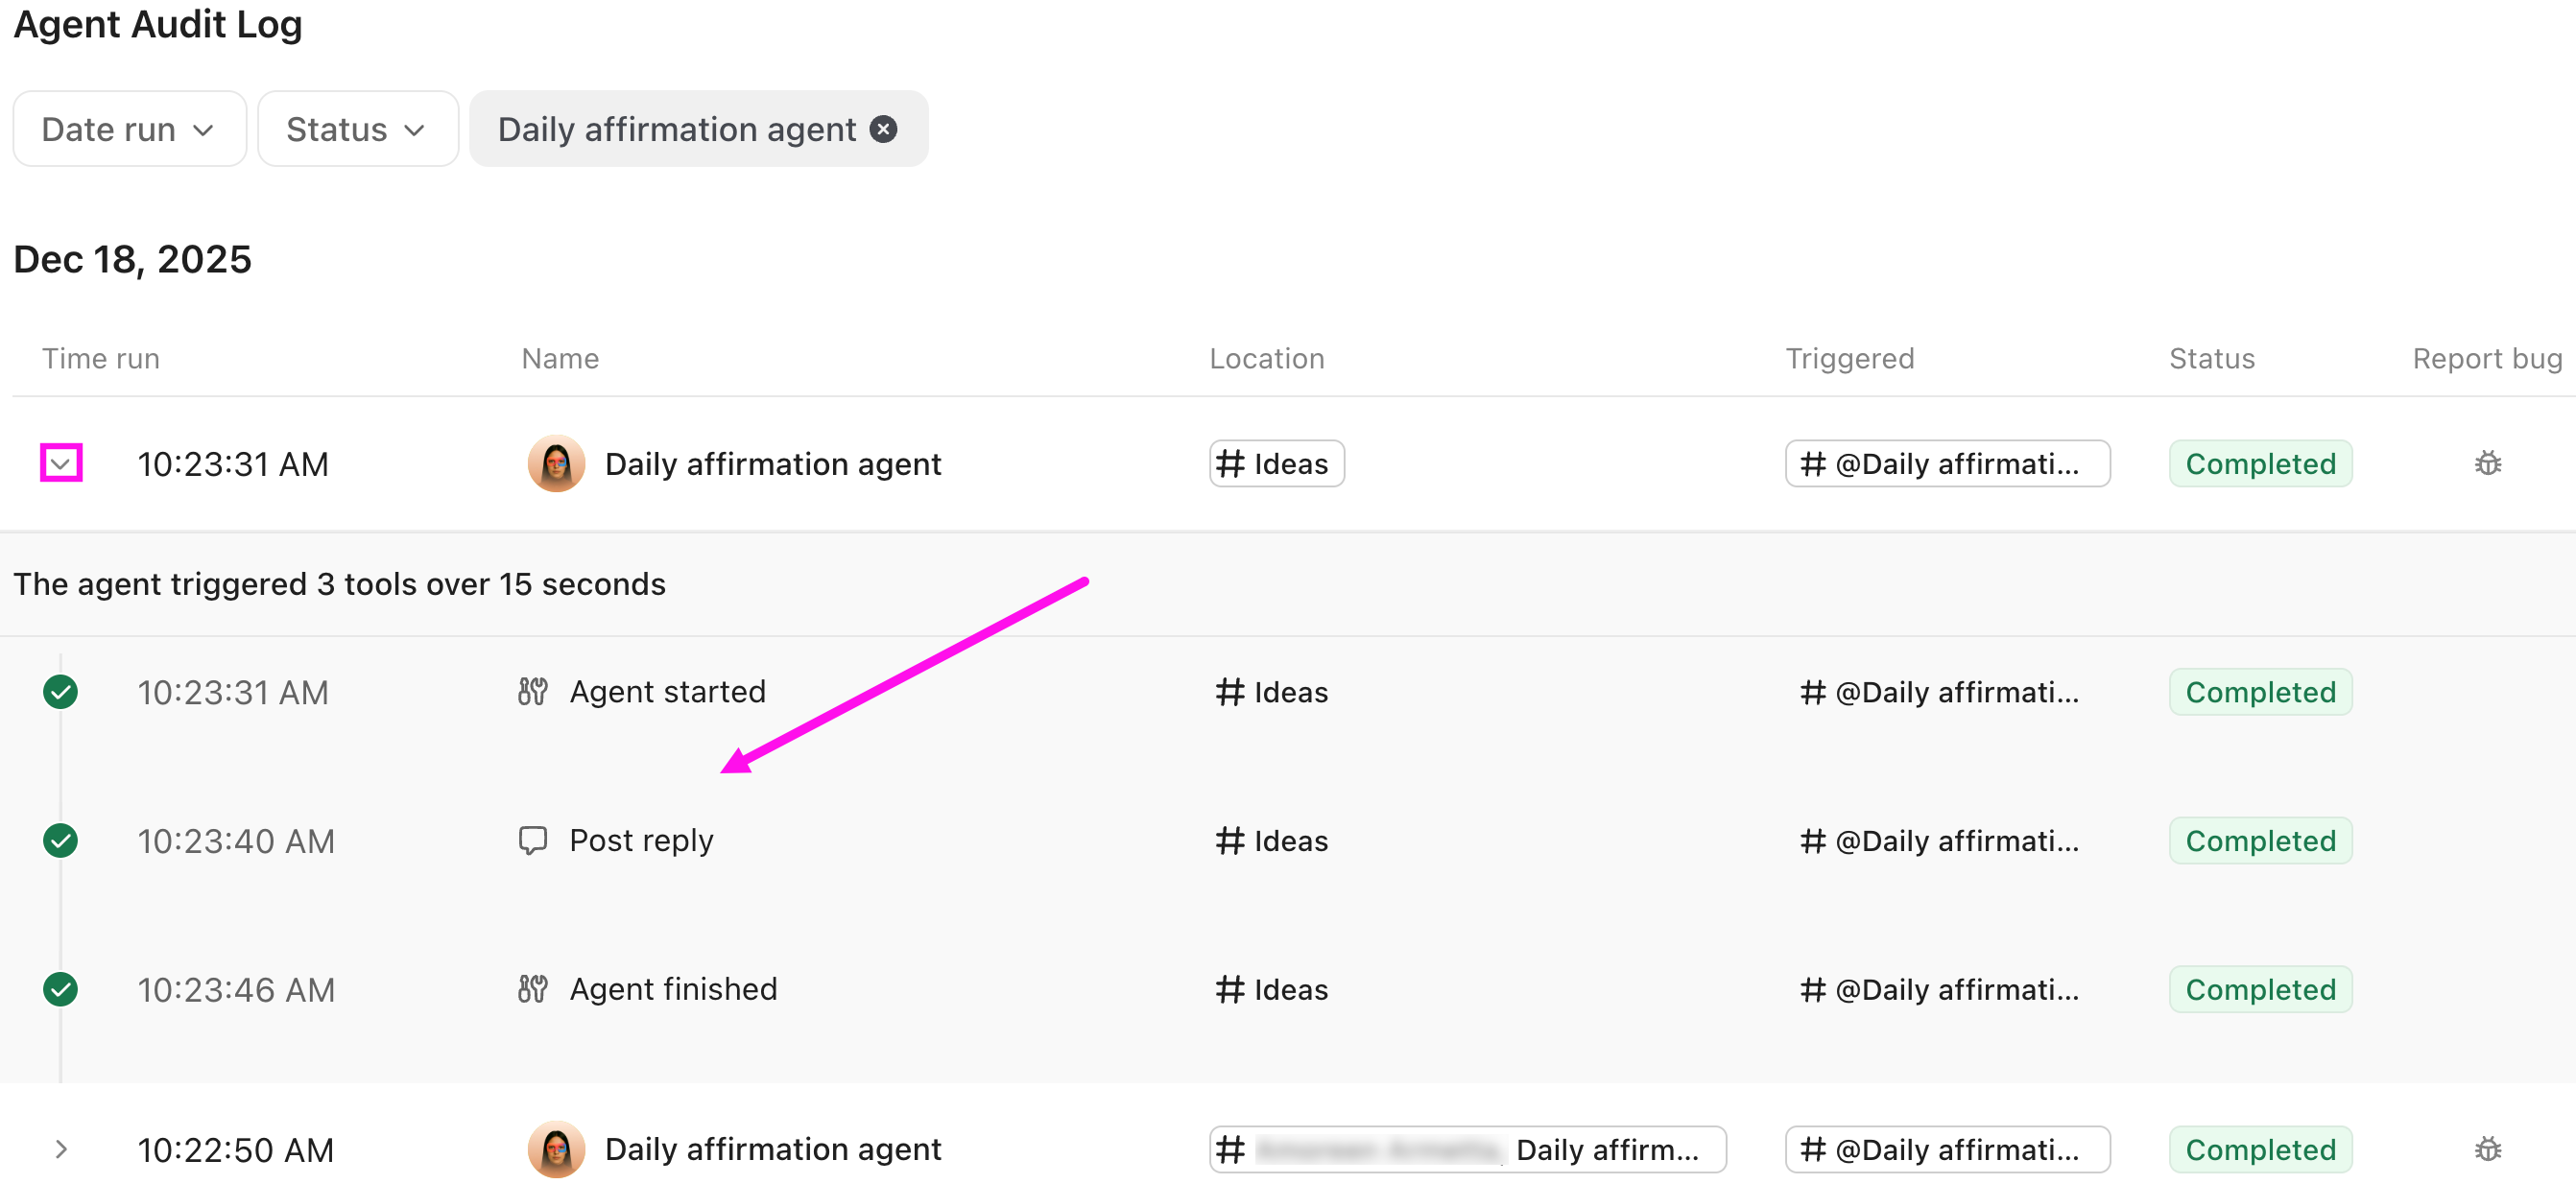Viewport: 2576px width, 1184px height.
Task: Expand the 10:22:50 AM run details
Action: (61, 1149)
